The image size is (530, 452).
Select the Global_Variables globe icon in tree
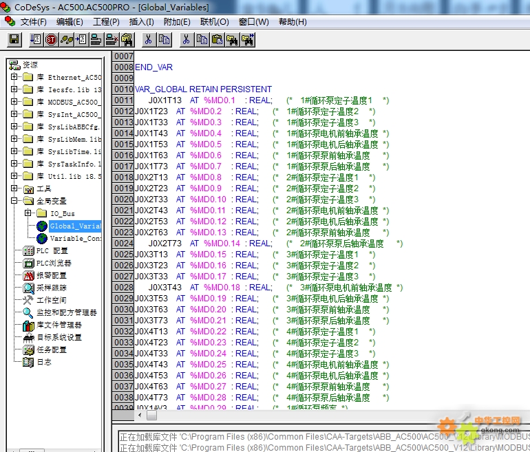pos(41,226)
